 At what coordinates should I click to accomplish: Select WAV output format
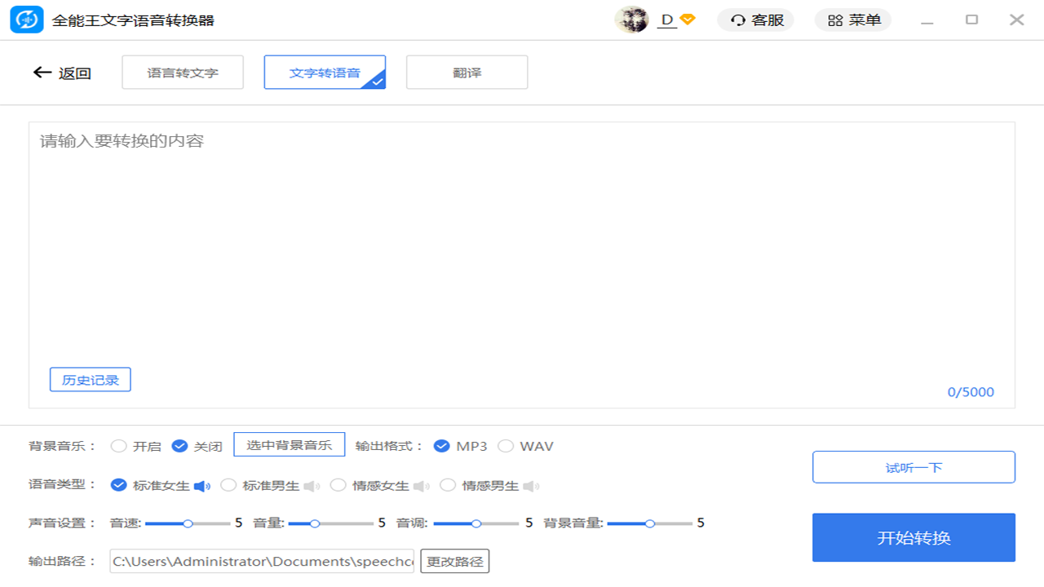tap(506, 446)
